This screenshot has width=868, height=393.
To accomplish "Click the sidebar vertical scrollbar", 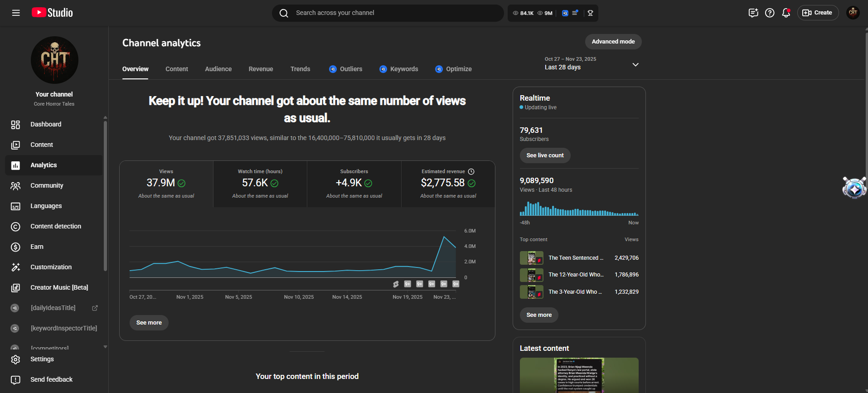I will pyautogui.click(x=105, y=195).
